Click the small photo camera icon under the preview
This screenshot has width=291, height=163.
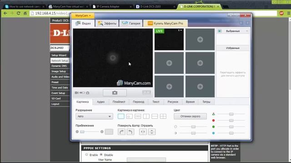(x=88, y=93)
